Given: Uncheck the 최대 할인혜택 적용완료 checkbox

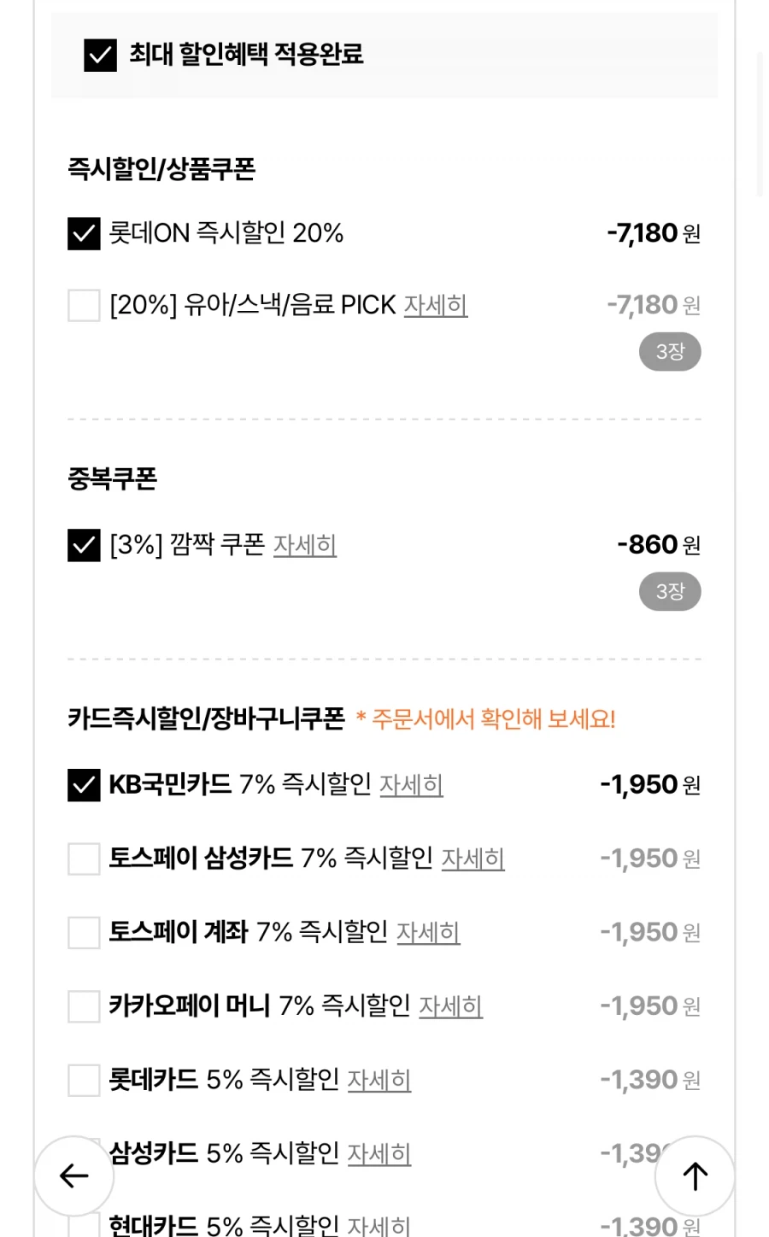Looking at the screenshot, I should pos(100,55).
